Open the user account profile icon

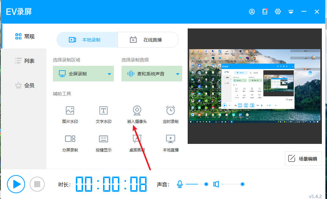click(x=252, y=12)
